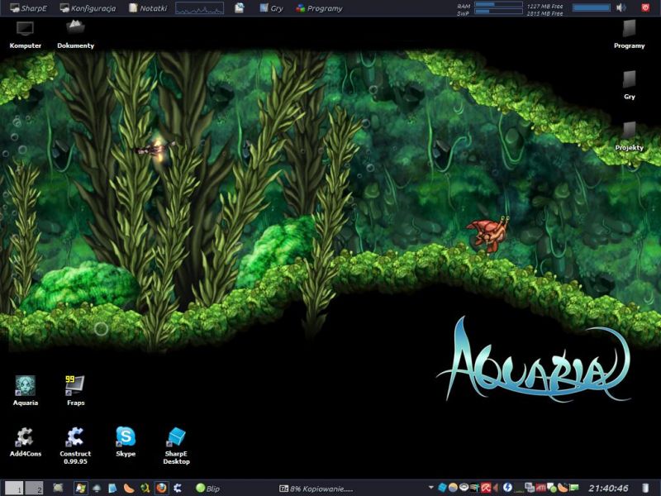This screenshot has height=496, width=661.
Task: Open the recycle bin icon on the bottom bar
Action: 645,488
